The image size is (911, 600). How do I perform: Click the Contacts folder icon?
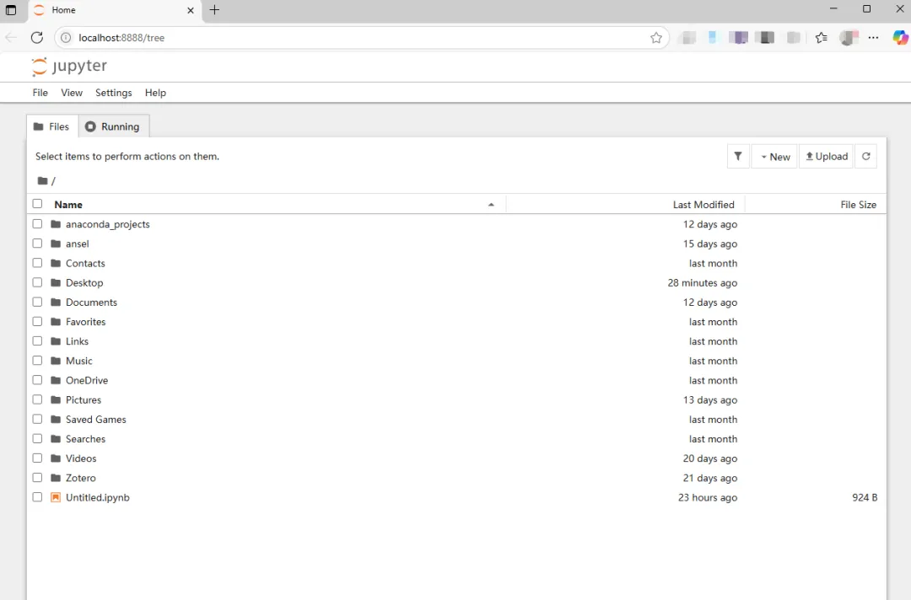click(56, 263)
